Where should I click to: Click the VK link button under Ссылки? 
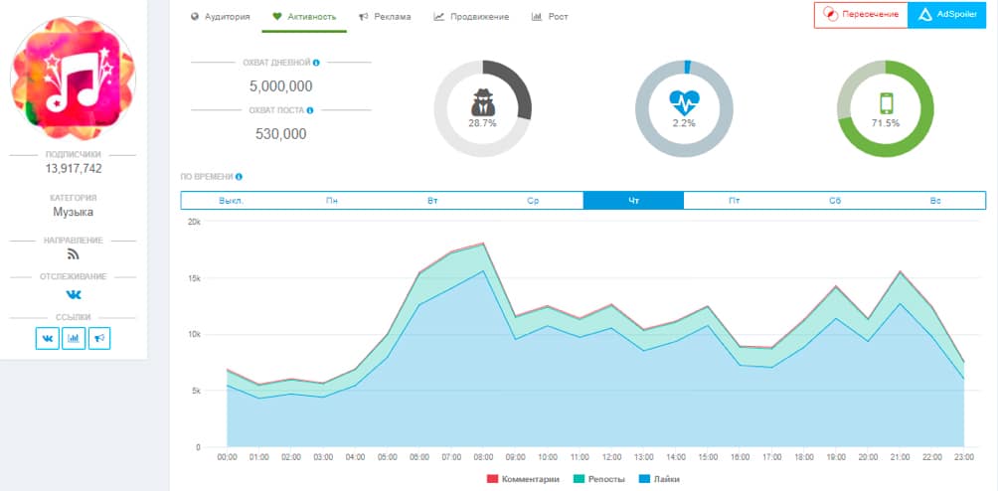[x=48, y=339]
